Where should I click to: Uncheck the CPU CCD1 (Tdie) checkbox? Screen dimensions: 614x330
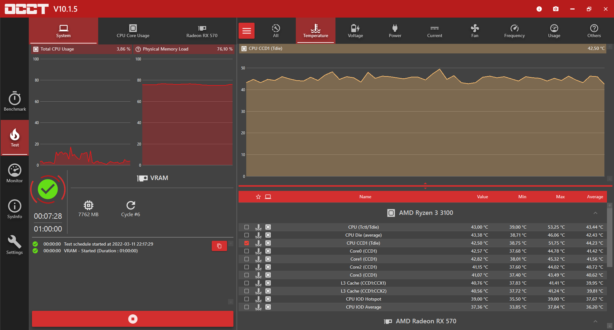(x=247, y=243)
